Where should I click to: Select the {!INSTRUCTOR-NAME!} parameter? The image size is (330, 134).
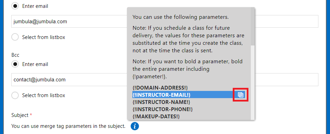coord(161,103)
